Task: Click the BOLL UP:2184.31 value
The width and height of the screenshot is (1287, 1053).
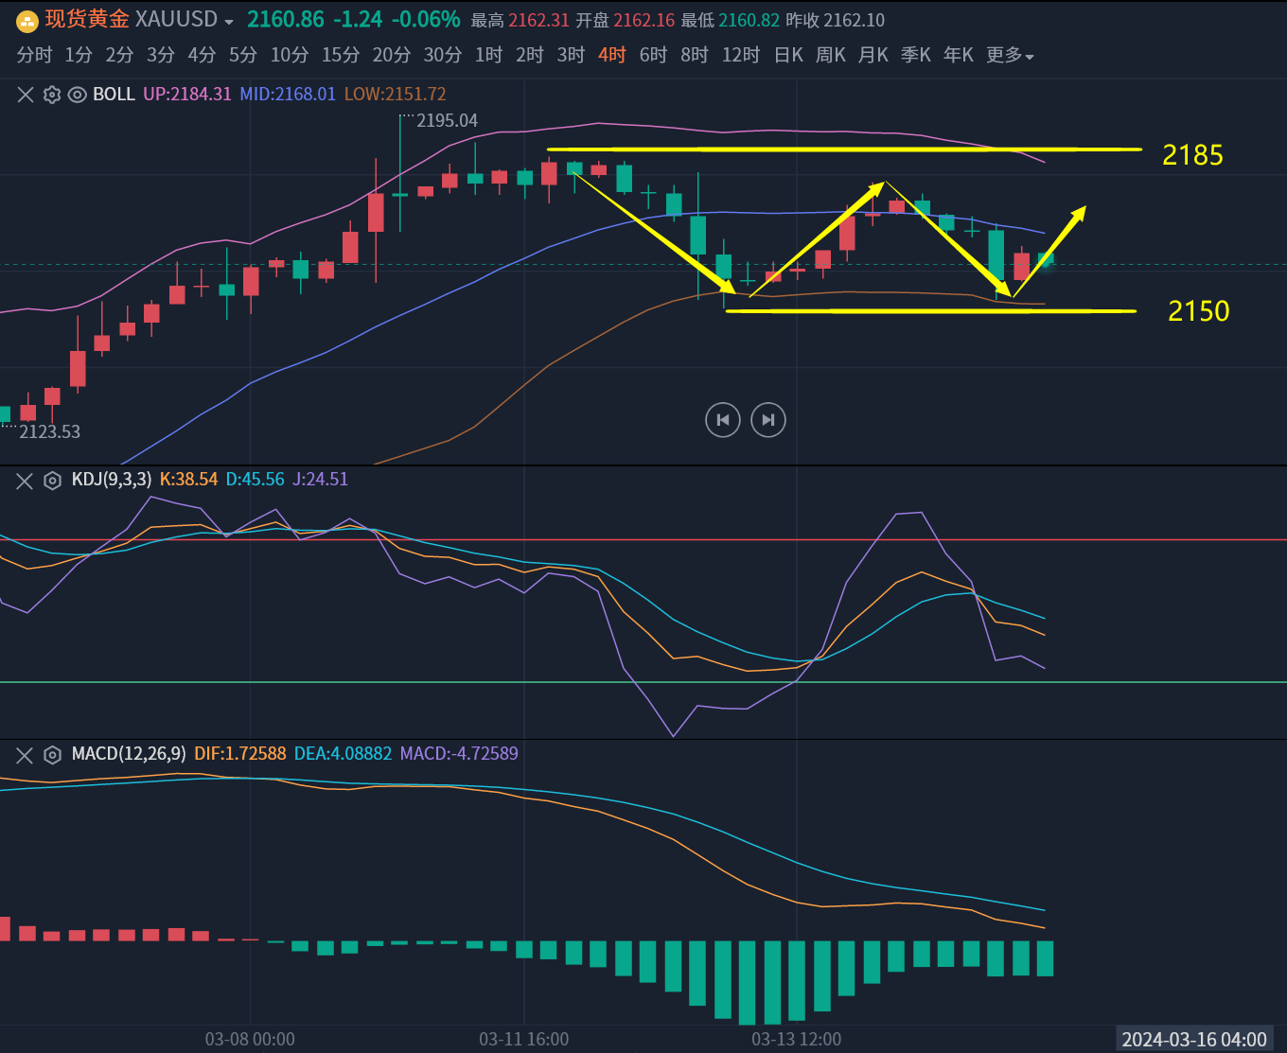Action: [x=187, y=95]
